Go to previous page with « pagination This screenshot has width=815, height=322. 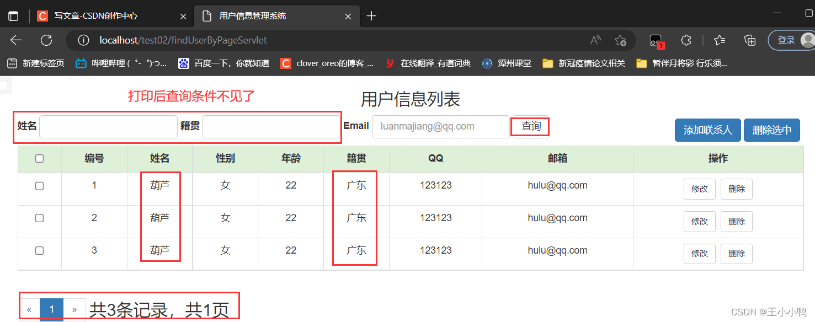click(x=29, y=310)
